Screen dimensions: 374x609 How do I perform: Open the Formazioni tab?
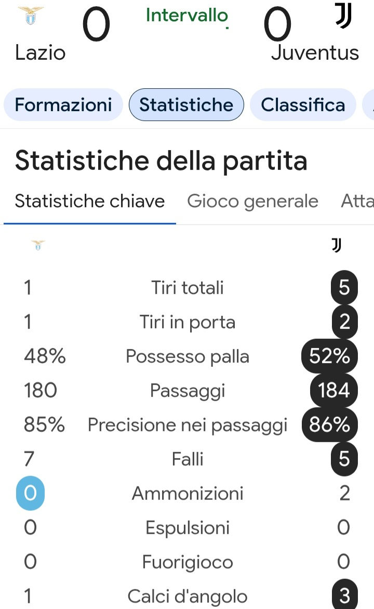pyautogui.click(x=63, y=105)
